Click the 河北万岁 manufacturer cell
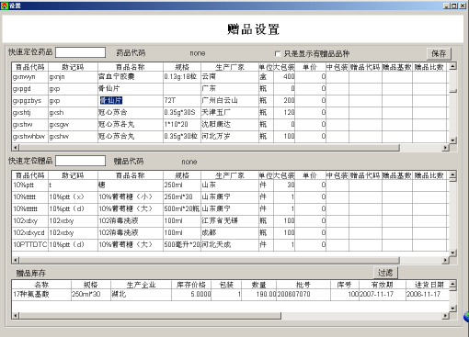Image resolution: width=469 pixels, height=337 pixels. [x=230, y=137]
